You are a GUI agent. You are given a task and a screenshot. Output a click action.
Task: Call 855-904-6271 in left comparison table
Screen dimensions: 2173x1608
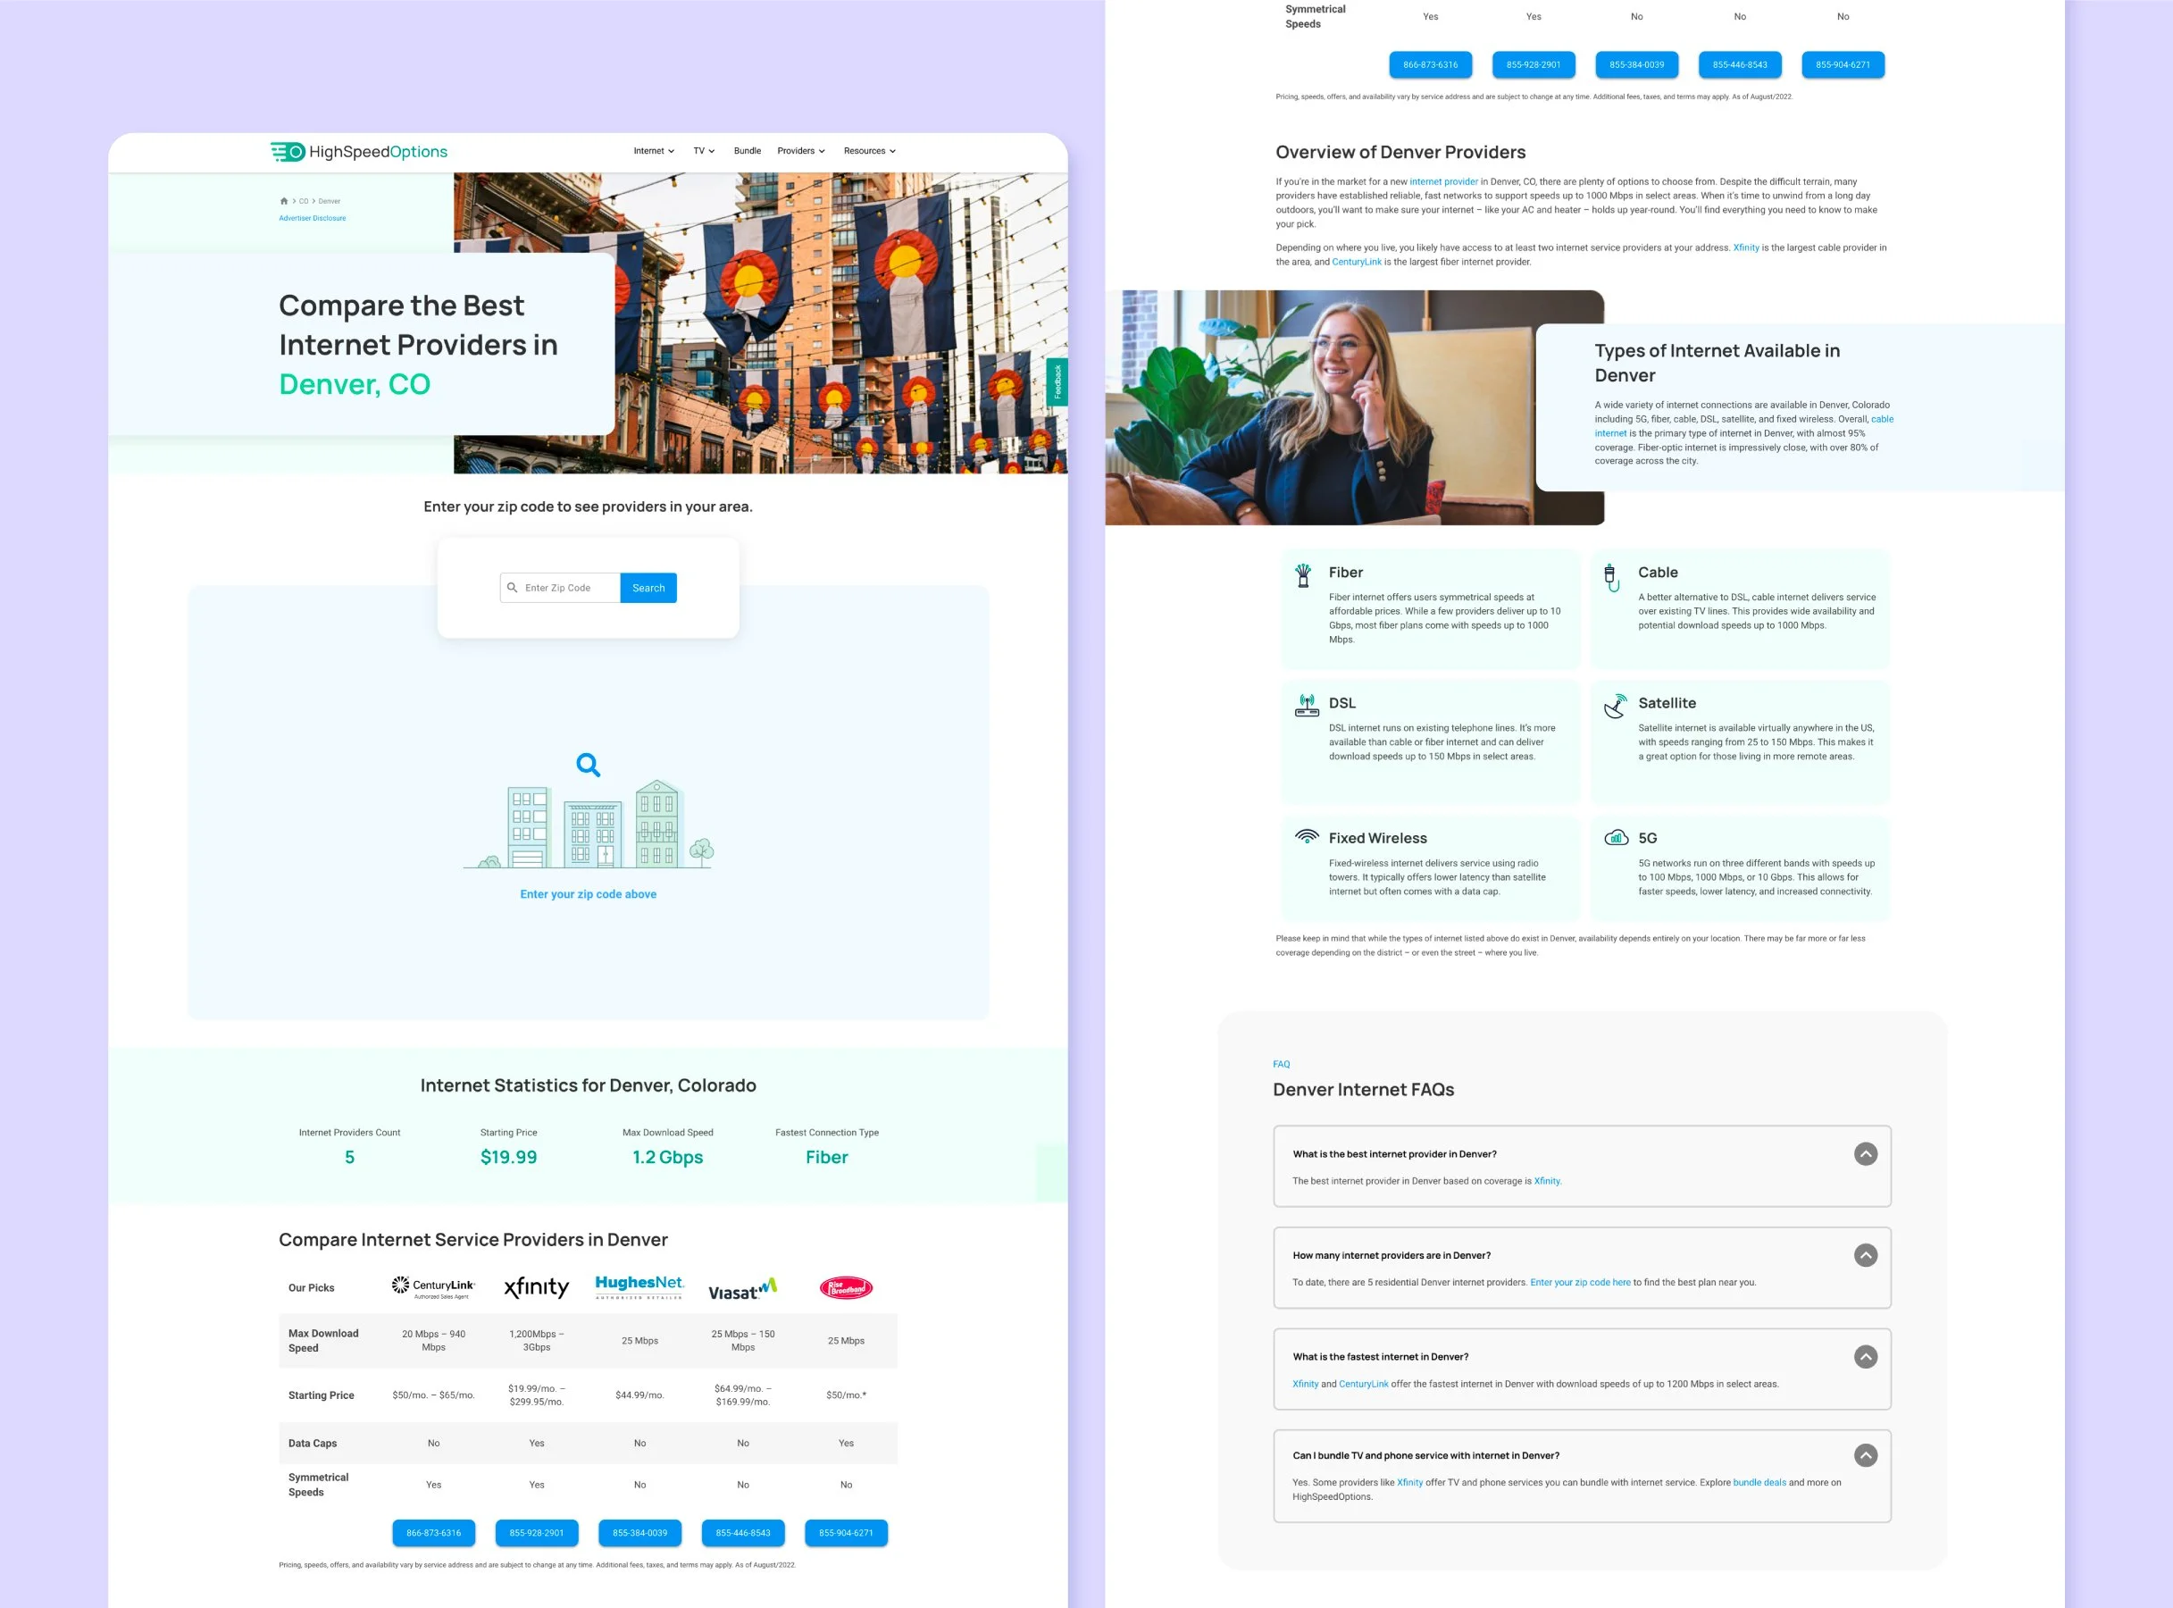[846, 1533]
